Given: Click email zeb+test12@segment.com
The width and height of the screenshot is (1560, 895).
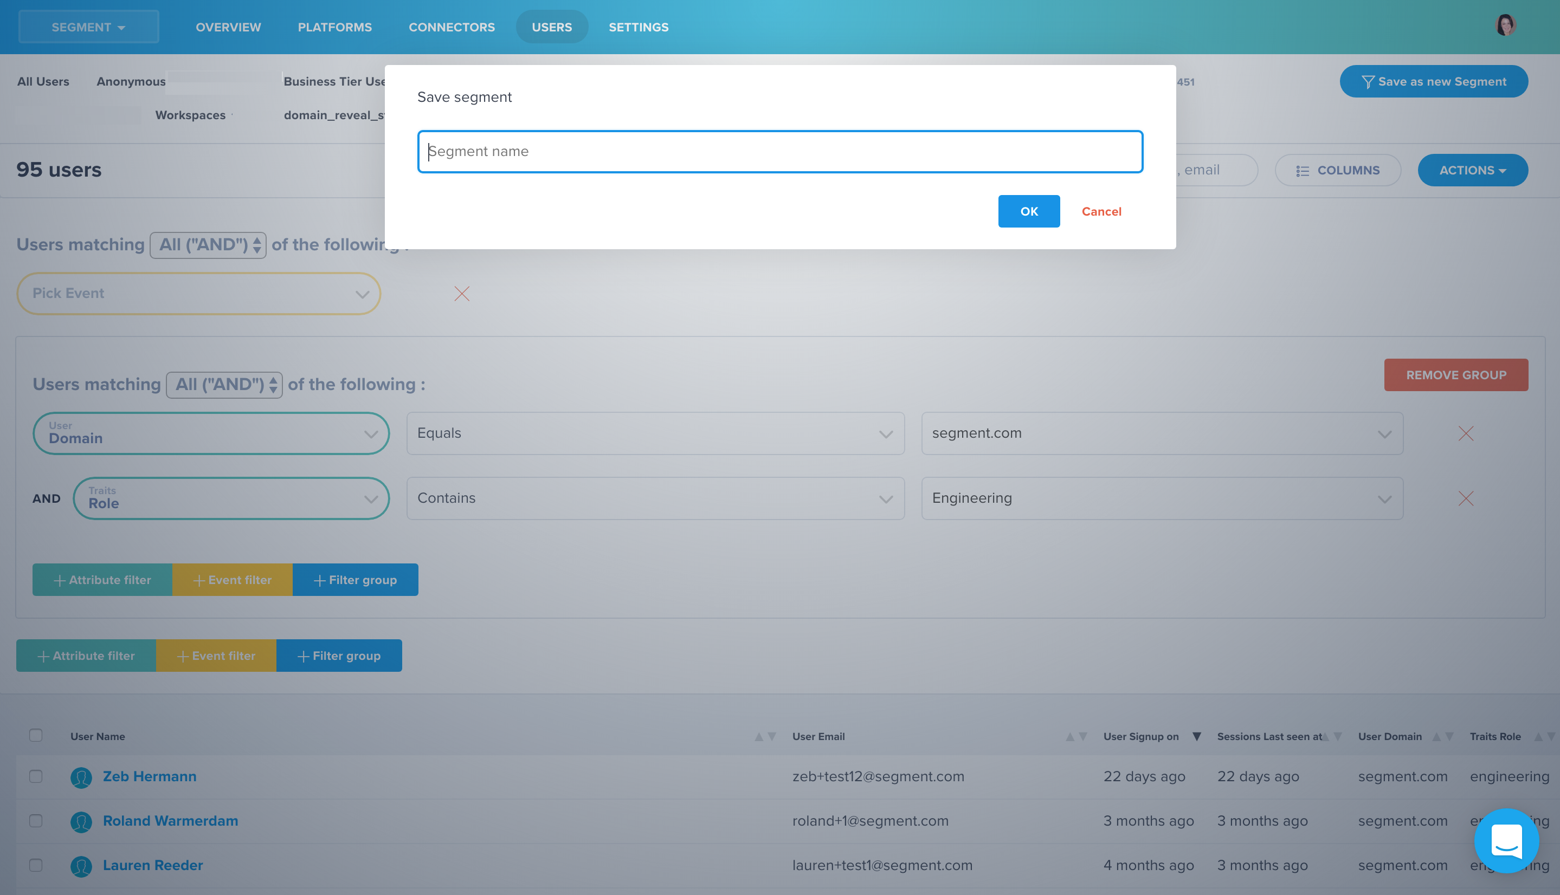Looking at the screenshot, I should 878,776.
